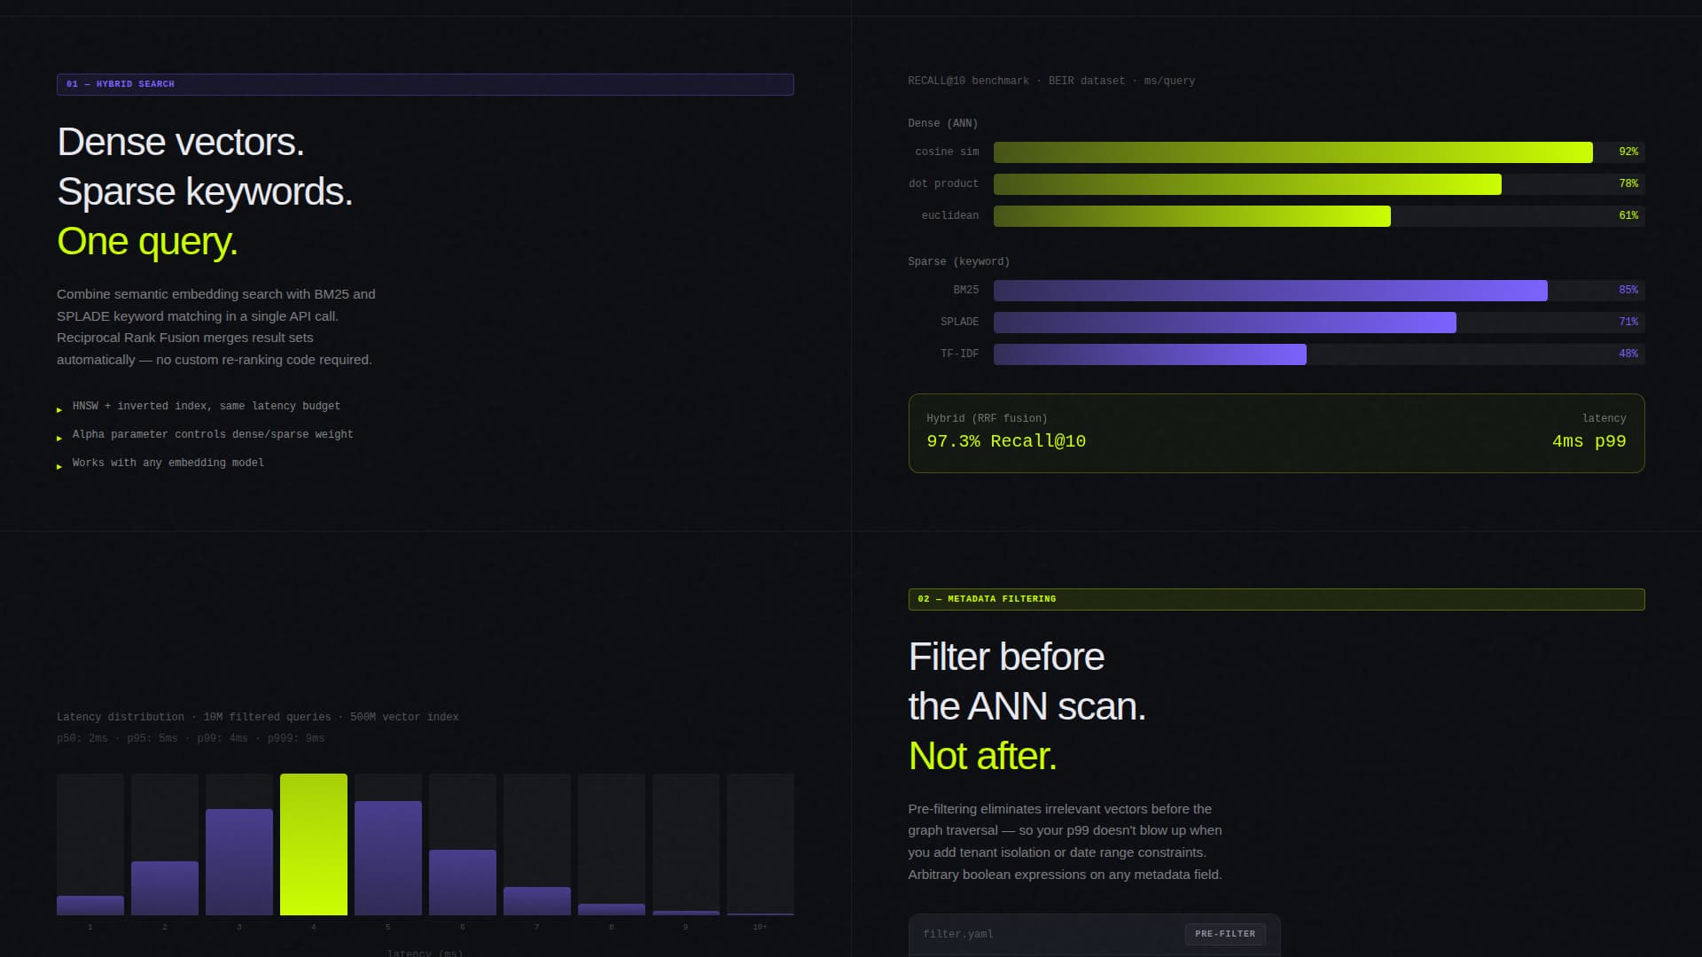Click the 'Sparse keywords.' heading line
This screenshot has width=1702, height=957.
point(205,192)
